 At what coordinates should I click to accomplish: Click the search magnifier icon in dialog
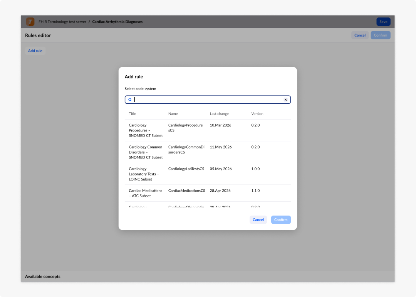(x=130, y=100)
